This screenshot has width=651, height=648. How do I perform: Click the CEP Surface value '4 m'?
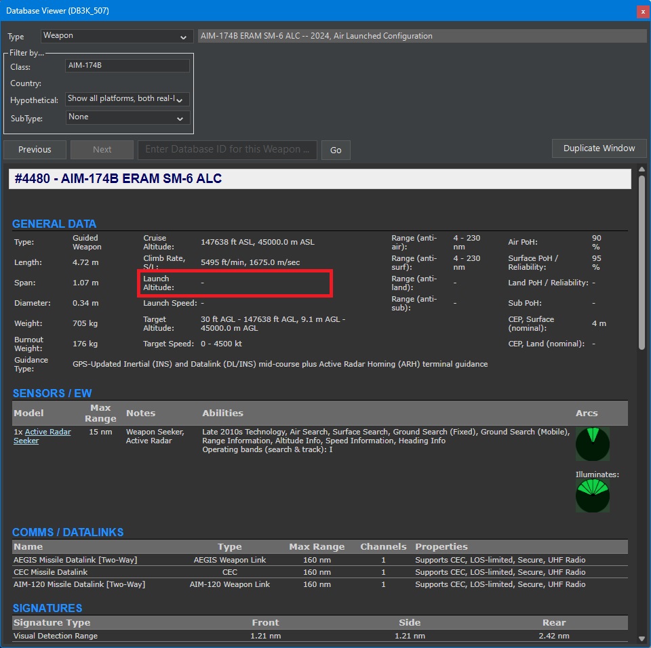point(599,323)
